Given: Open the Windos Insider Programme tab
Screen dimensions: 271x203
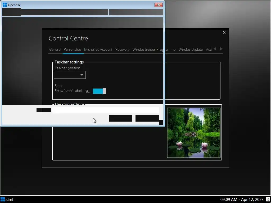Looking at the screenshot, I should (x=154, y=49).
